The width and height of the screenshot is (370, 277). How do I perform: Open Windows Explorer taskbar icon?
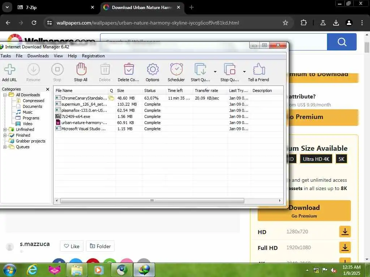point(77,270)
